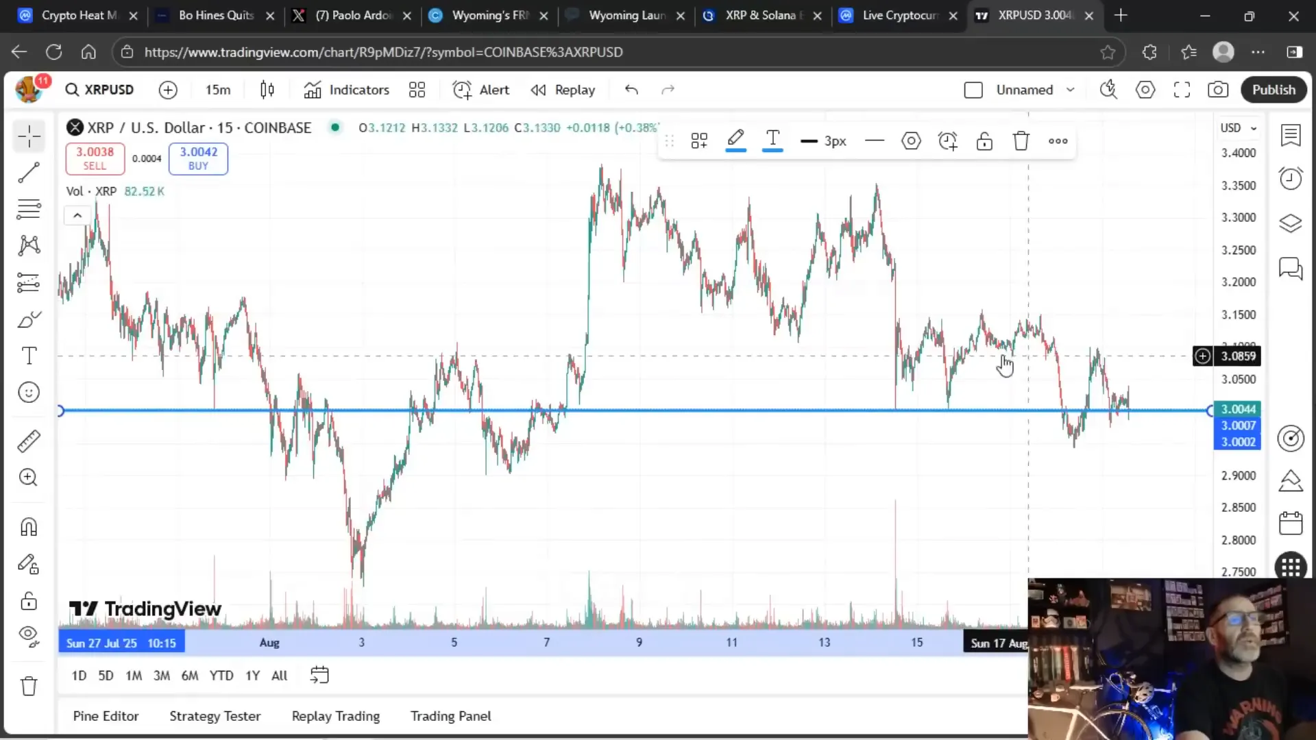1316x740 pixels.
Task: Add alert on horizontal line
Action: tap(948, 141)
